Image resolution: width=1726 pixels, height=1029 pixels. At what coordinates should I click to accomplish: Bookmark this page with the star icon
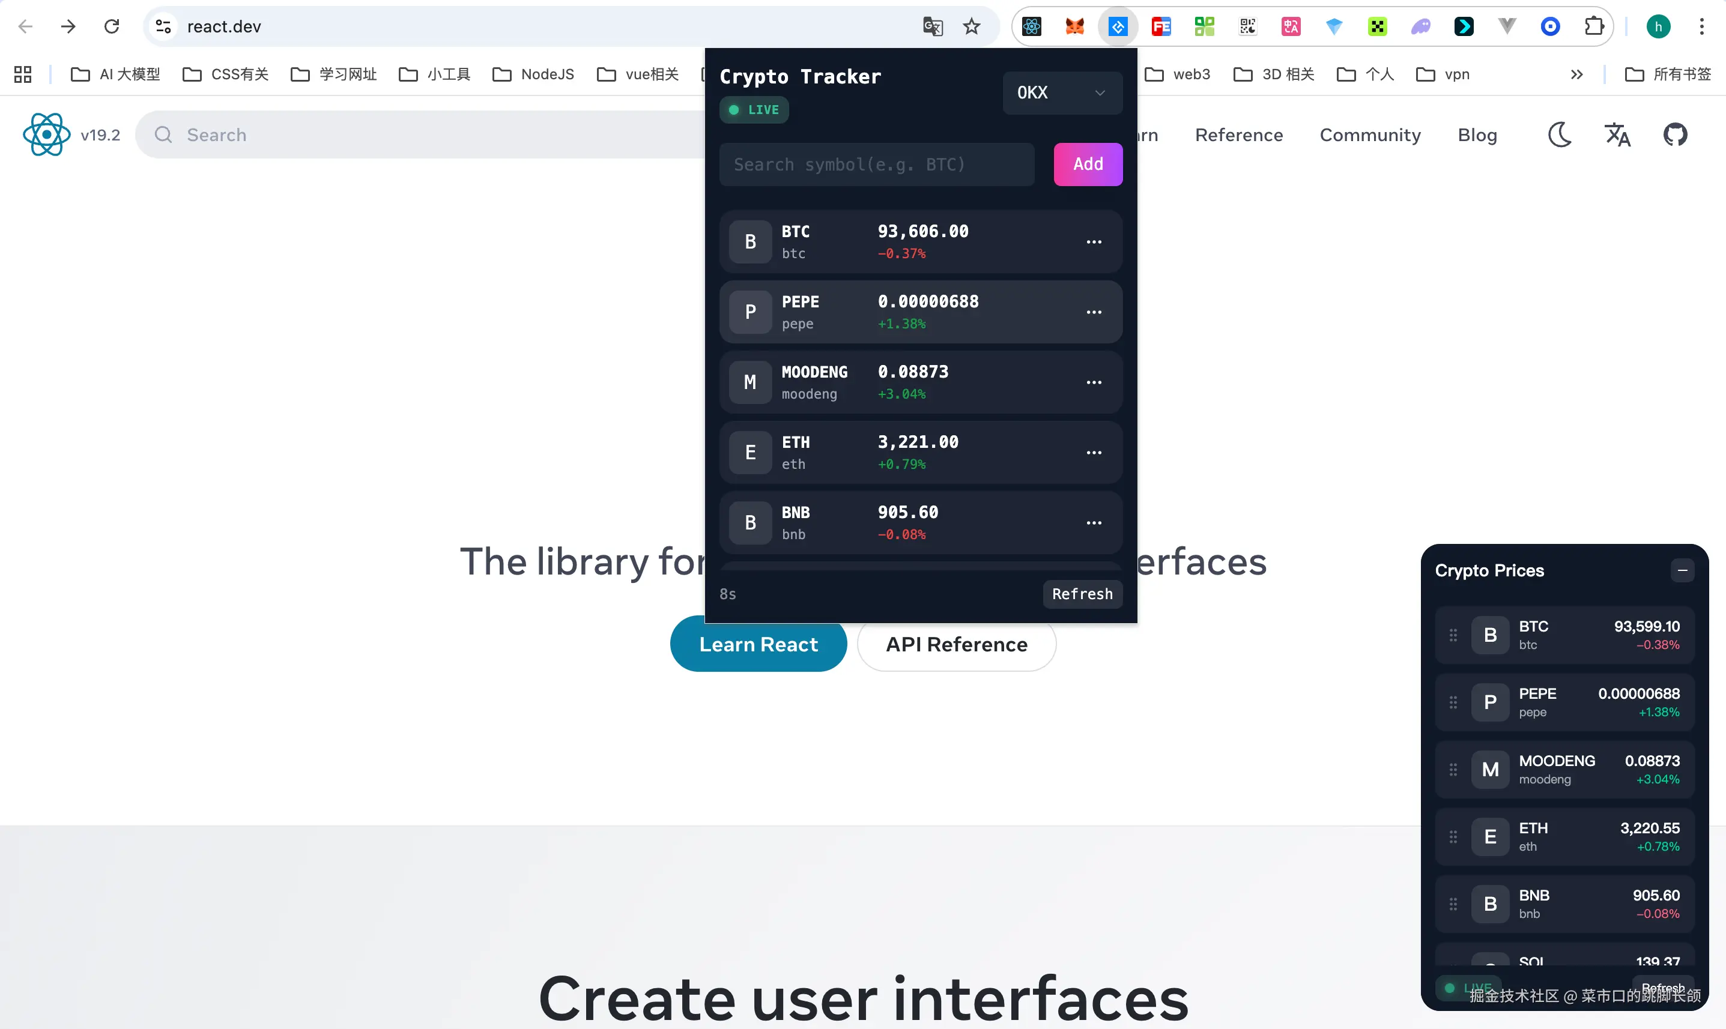pos(972,26)
